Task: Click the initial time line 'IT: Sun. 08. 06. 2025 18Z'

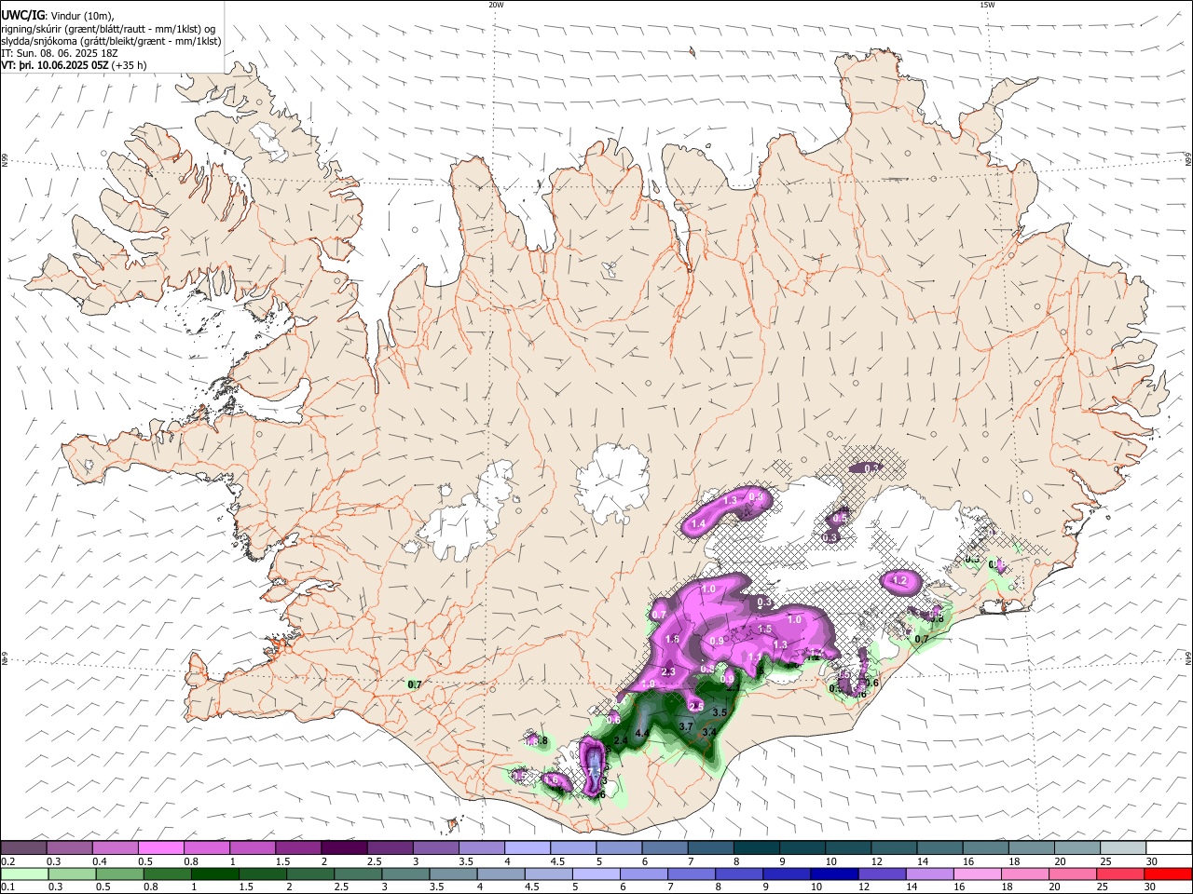Action: (60, 53)
